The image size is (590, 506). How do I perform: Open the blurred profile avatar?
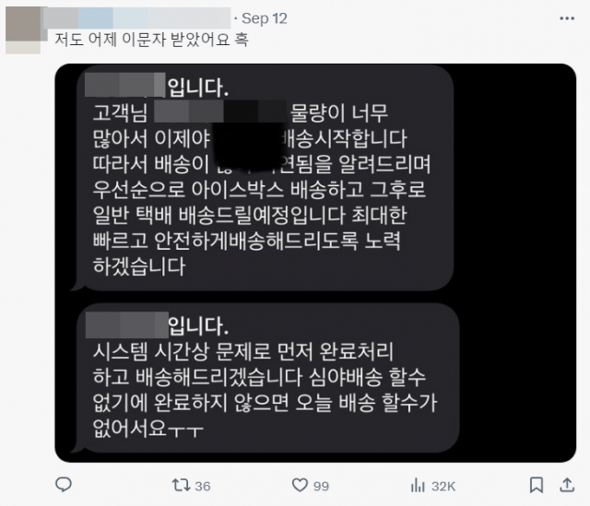pyautogui.click(x=23, y=30)
